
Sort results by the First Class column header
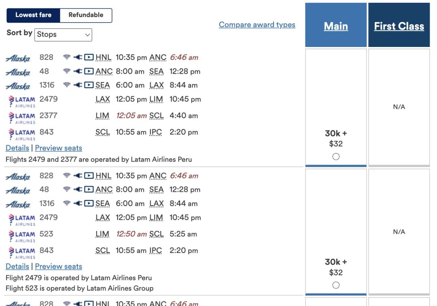click(x=399, y=26)
